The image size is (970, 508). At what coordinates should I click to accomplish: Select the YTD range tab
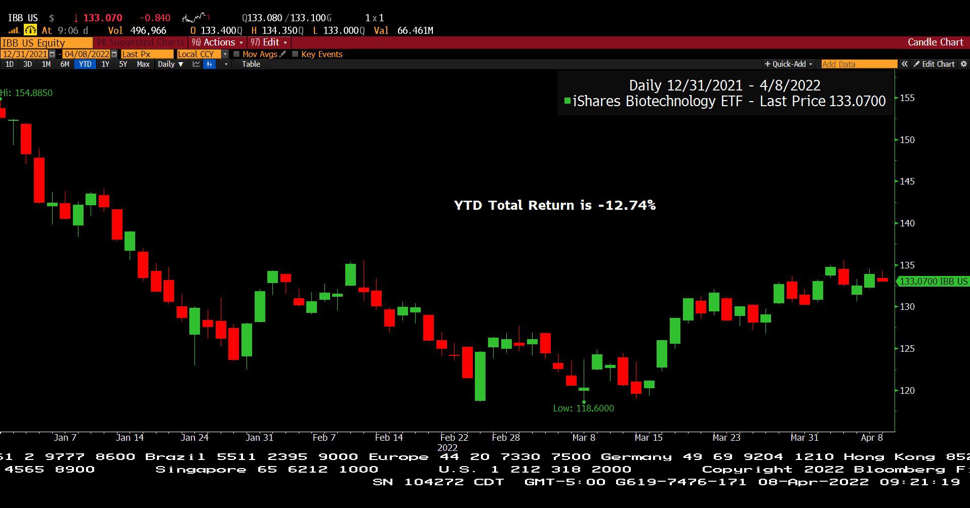(x=85, y=64)
